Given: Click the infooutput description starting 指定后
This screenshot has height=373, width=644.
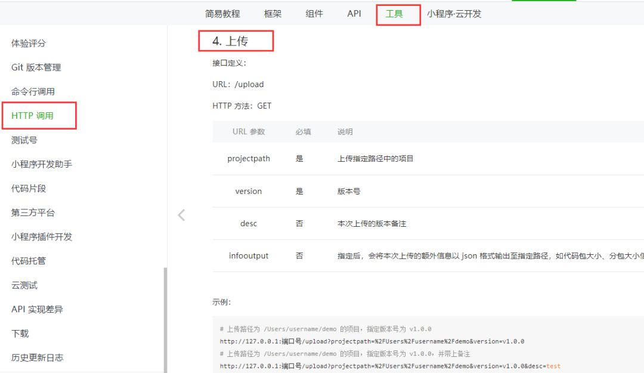Looking at the screenshot, I should pyautogui.click(x=490, y=256).
